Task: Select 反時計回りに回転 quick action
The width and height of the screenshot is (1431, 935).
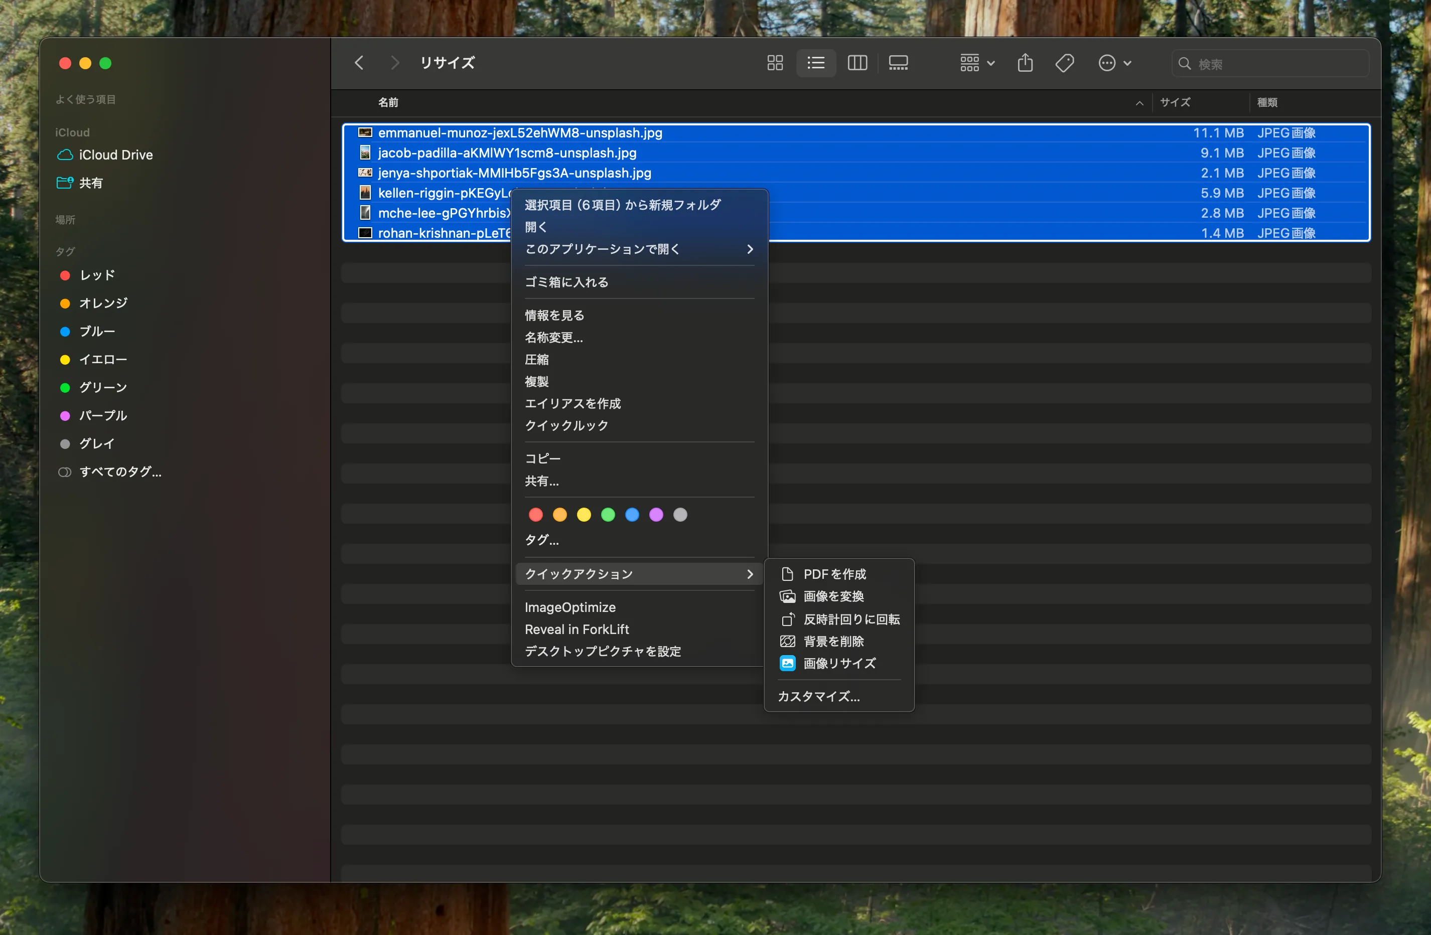Action: [x=839, y=619]
